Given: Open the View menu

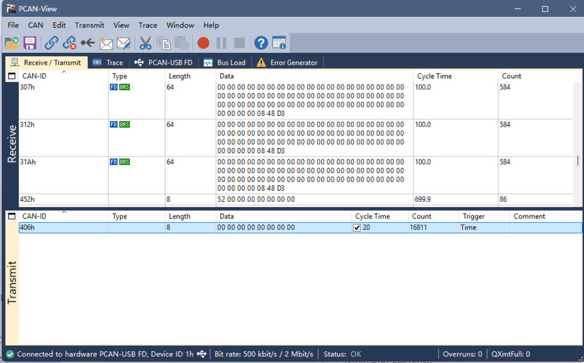Looking at the screenshot, I should pos(121,25).
